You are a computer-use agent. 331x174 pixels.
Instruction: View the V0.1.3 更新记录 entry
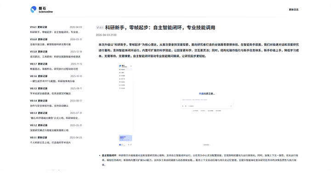tap(56, 115)
